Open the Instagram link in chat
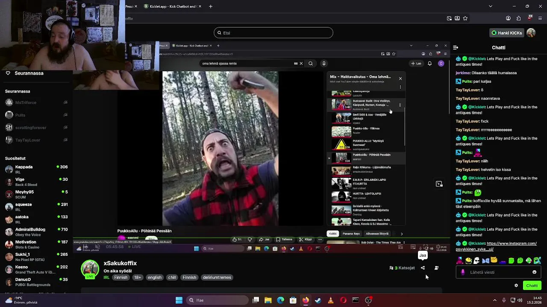547x307 pixels. pyautogui.click(x=496, y=246)
